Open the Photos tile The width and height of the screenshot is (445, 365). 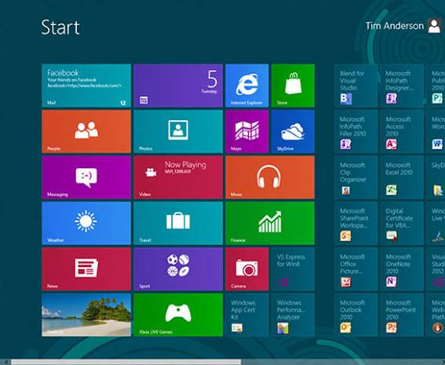[178, 131]
